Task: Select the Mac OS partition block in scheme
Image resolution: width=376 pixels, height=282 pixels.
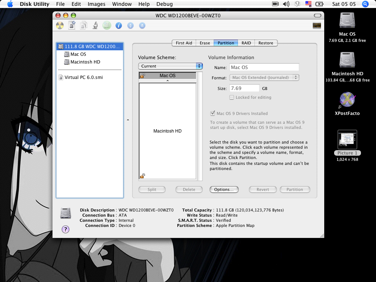Action: [167, 76]
